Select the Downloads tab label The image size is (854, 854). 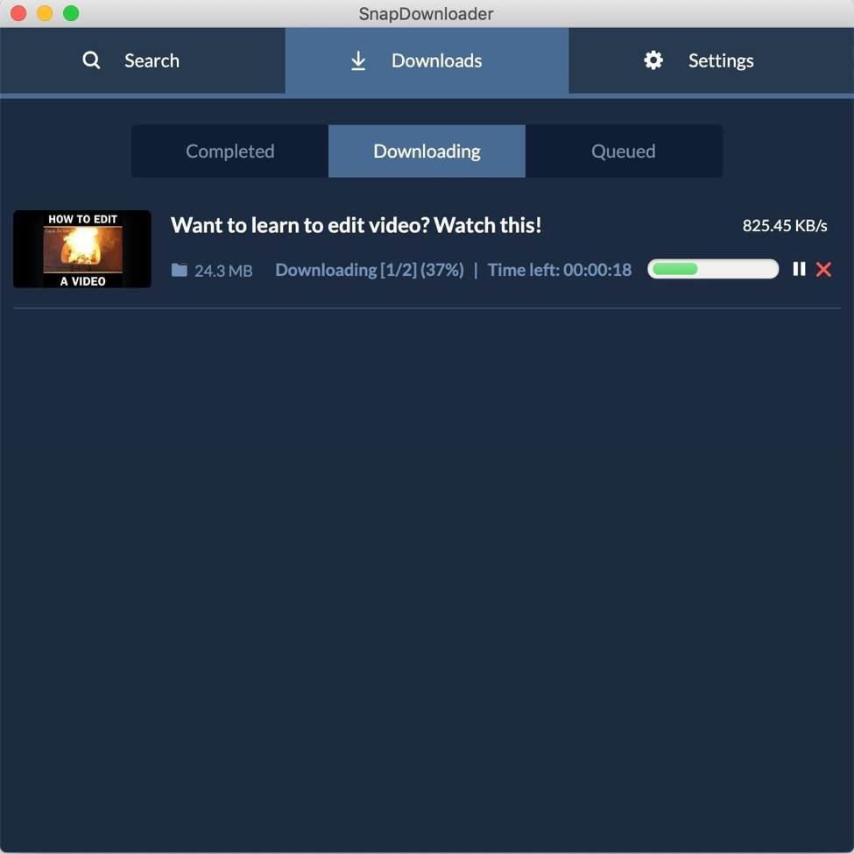(436, 60)
